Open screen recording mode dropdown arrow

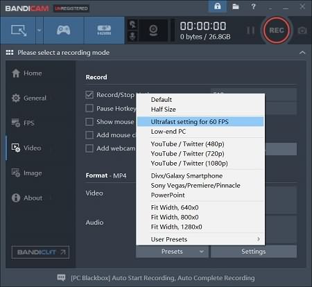pos(40,31)
